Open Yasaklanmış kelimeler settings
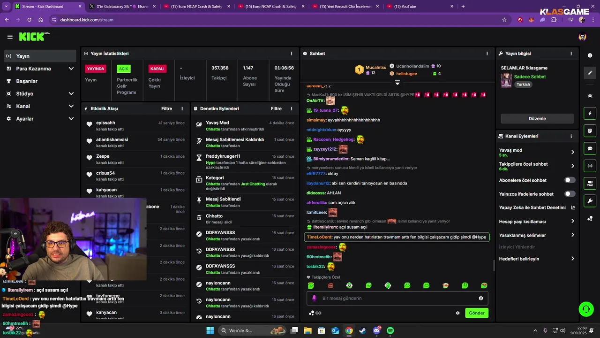 point(537,235)
